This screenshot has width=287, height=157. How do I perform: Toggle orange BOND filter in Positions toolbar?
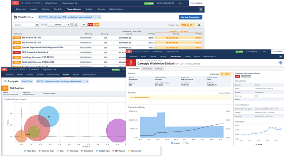(96, 25)
